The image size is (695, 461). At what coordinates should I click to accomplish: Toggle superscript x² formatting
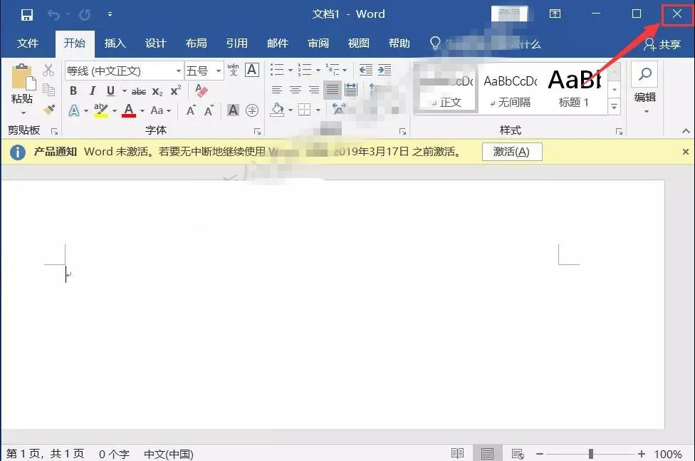click(x=175, y=90)
